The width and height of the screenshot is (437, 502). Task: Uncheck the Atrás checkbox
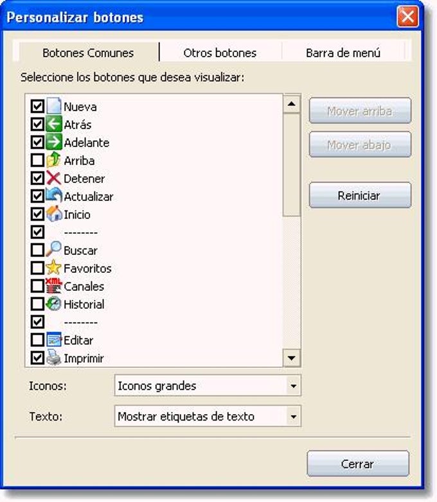(x=37, y=125)
